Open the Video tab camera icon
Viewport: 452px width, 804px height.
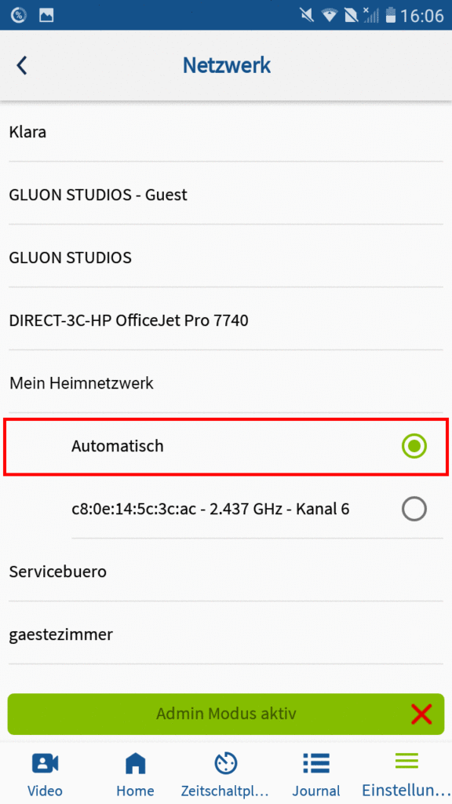coord(45,763)
